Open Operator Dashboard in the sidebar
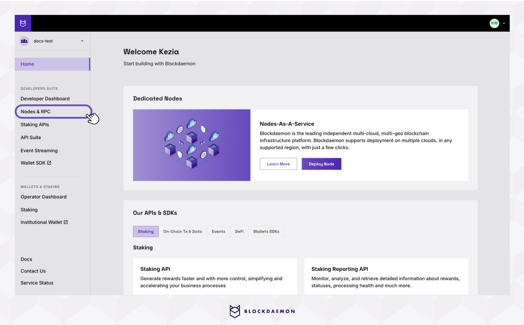This screenshot has height=325, width=524. click(44, 197)
